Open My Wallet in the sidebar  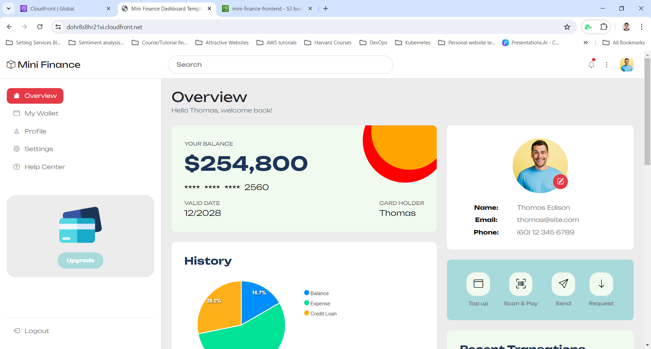click(x=41, y=114)
